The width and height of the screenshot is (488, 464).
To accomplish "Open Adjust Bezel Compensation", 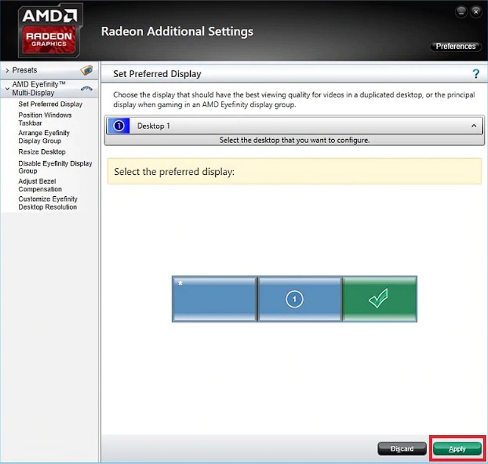I will coord(40,185).
